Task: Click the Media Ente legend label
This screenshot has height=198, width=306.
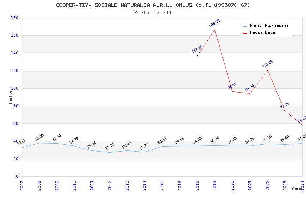Action: click(x=262, y=32)
